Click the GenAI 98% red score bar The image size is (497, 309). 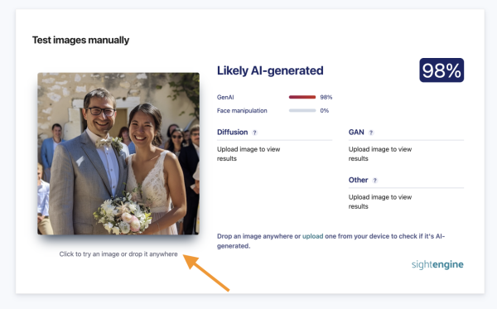(x=302, y=97)
